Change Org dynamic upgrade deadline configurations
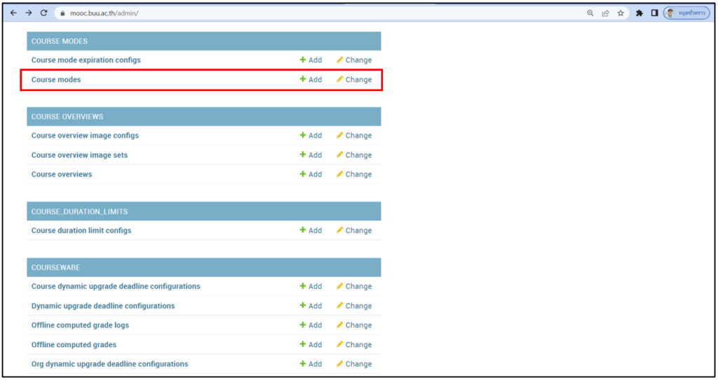 pos(354,364)
